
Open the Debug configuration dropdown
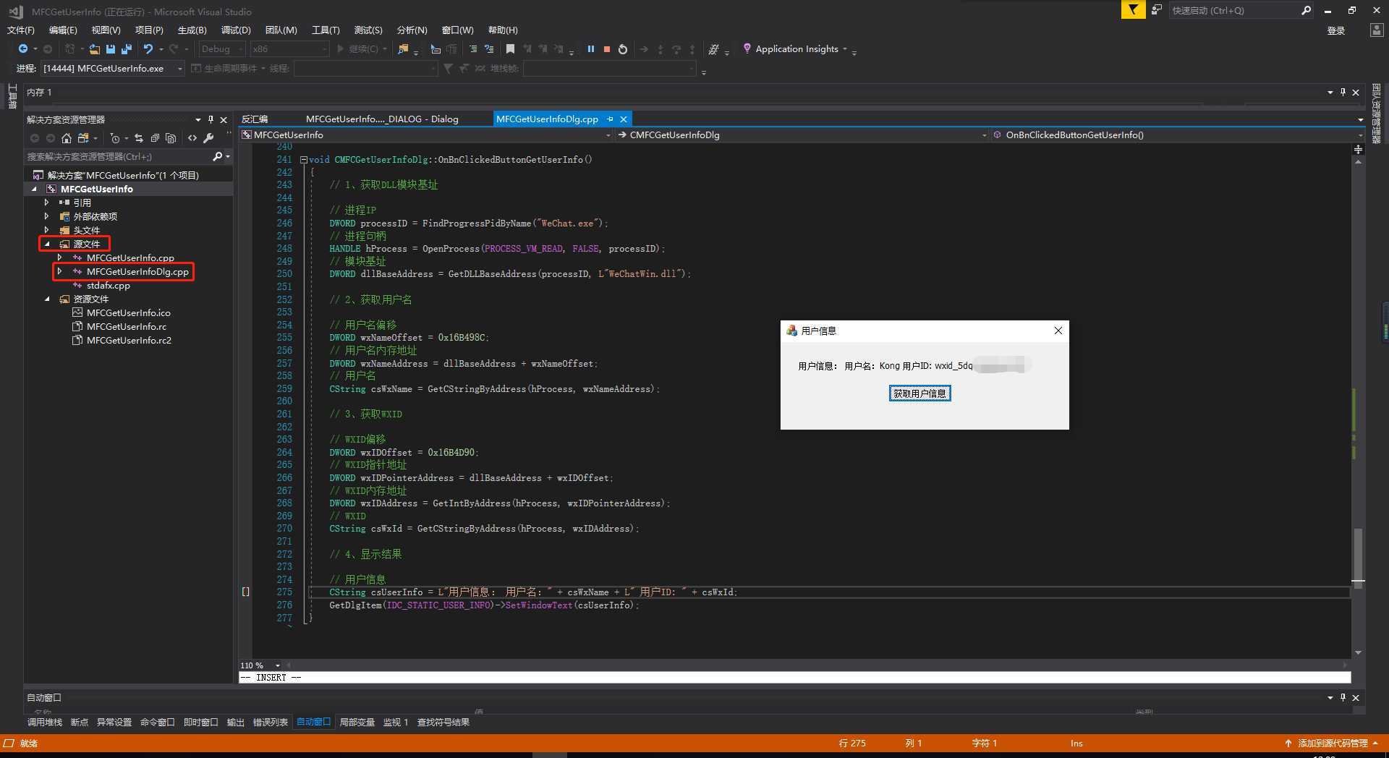[x=221, y=48]
